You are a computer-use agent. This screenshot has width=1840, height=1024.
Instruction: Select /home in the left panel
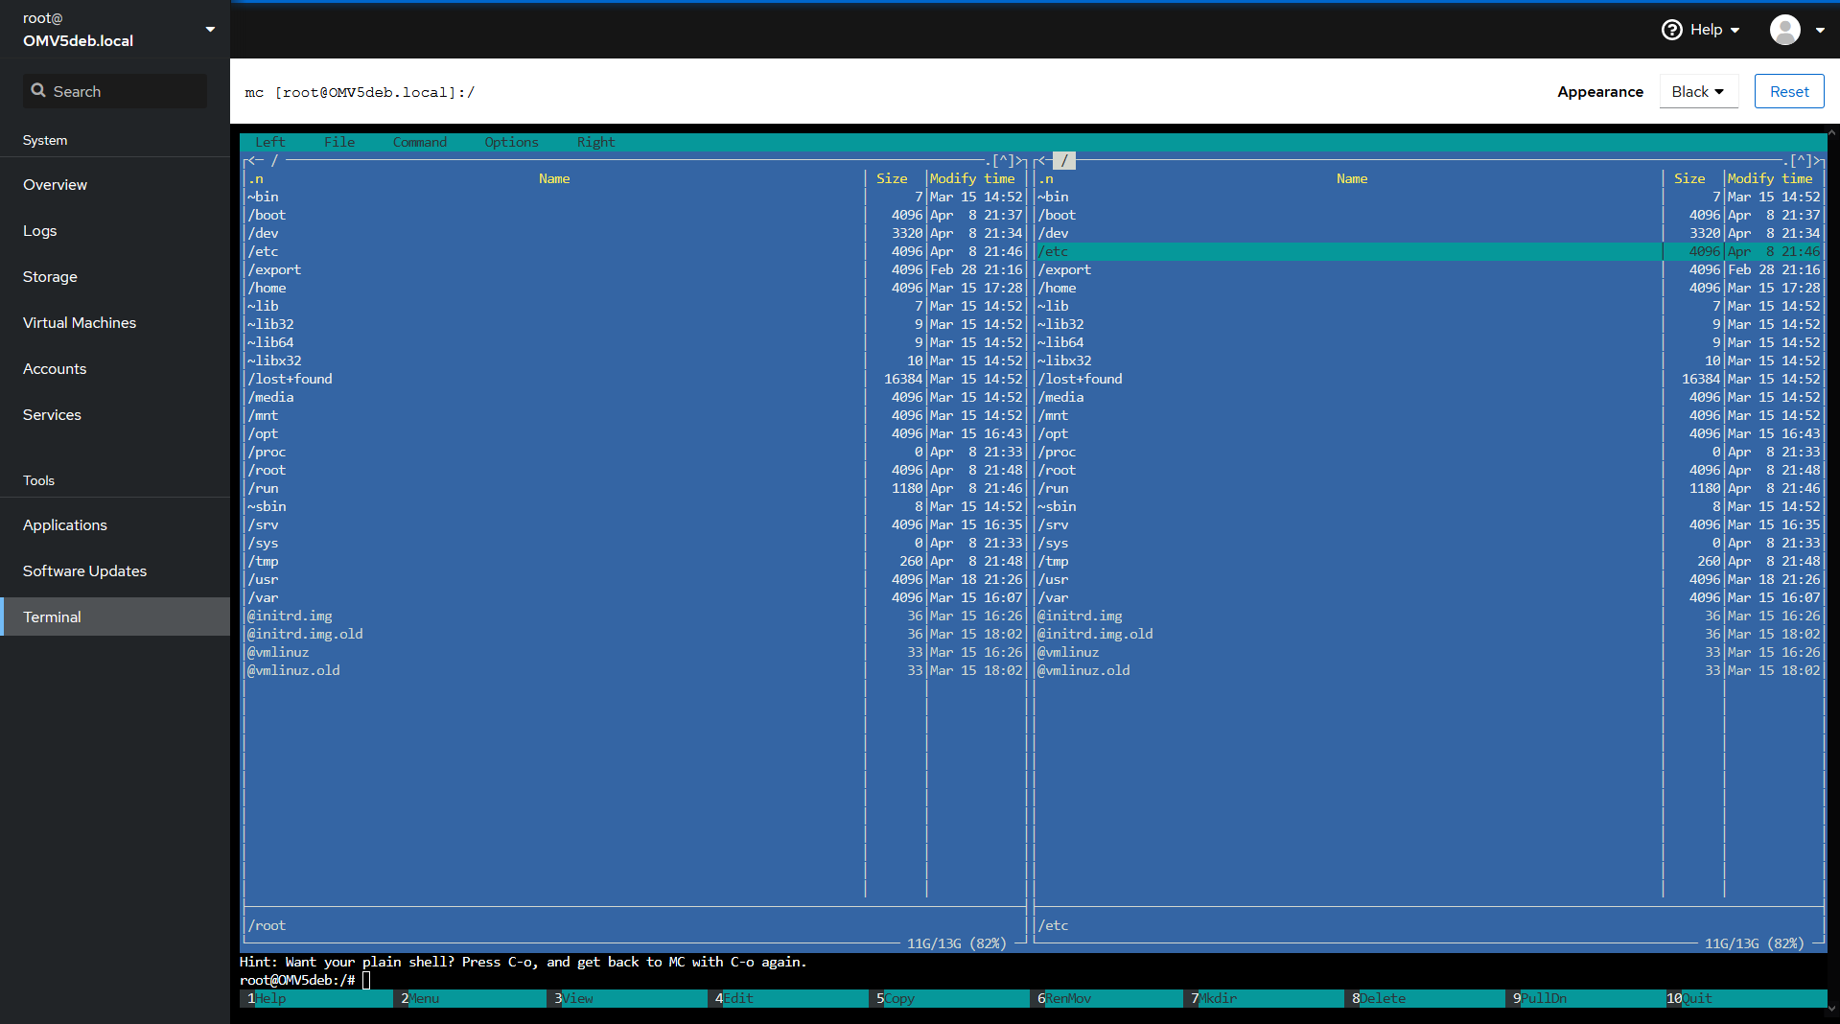coord(635,288)
